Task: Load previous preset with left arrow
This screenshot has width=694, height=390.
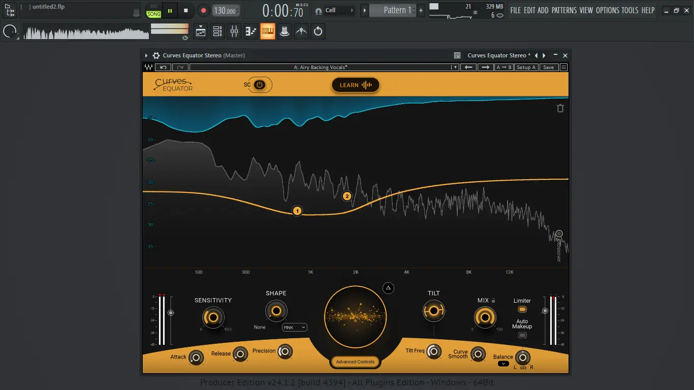Action: [x=468, y=67]
